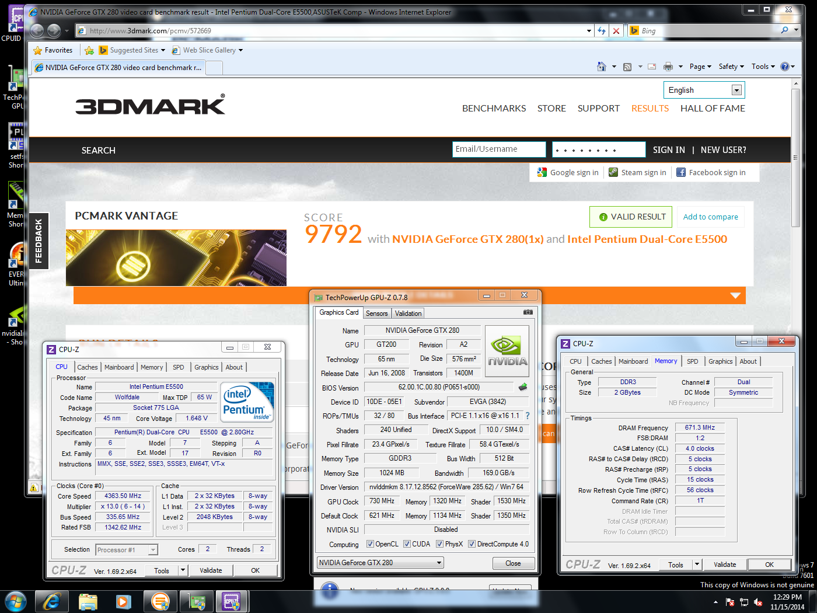Screen dimensions: 817x613
Task: Click the GPU-Z taskbar icon
Action: 197,601
